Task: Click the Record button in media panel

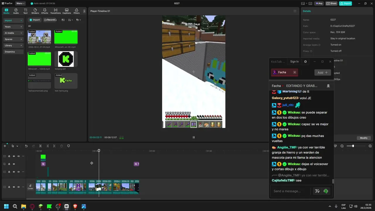Action: tap(49, 20)
